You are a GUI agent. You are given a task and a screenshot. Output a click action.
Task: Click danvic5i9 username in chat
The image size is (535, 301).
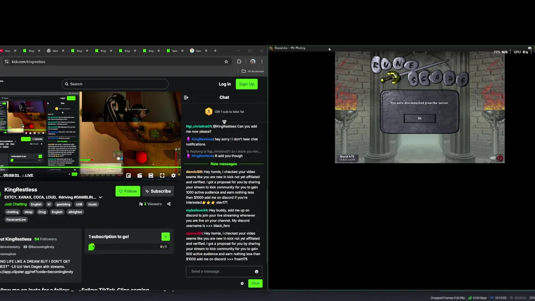pos(194,172)
